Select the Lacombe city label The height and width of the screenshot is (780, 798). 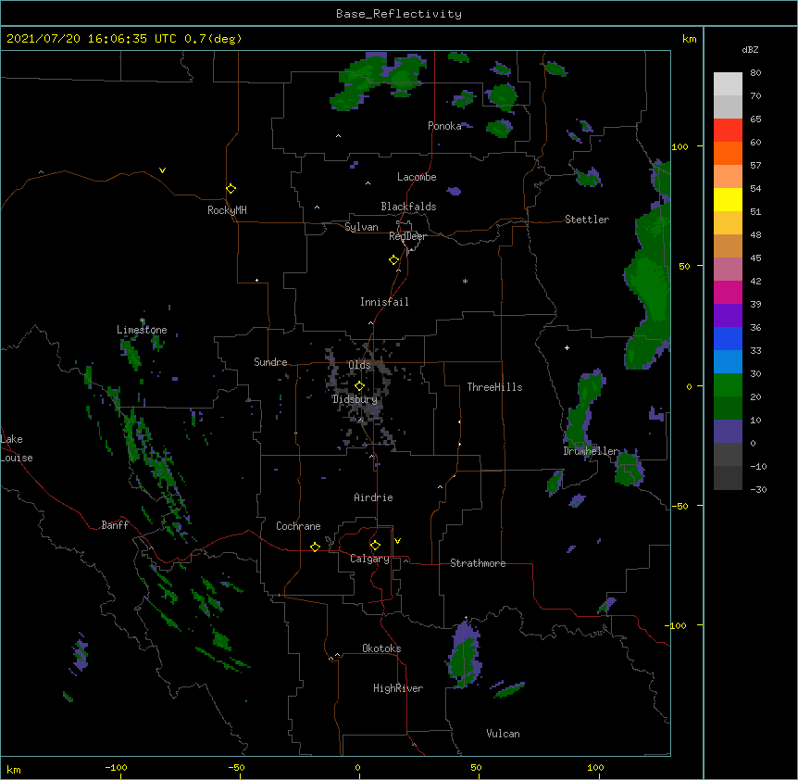[417, 177]
